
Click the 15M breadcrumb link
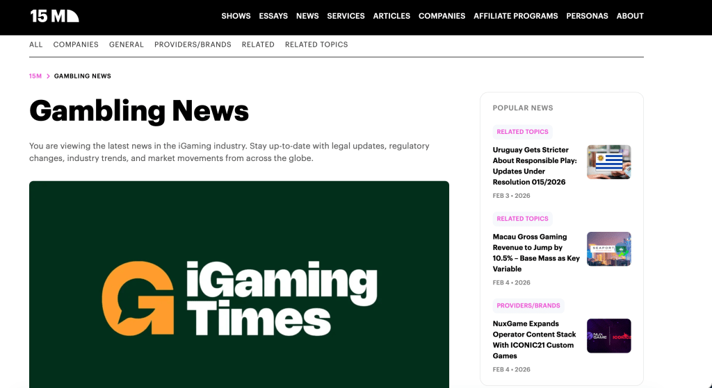click(x=35, y=76)
